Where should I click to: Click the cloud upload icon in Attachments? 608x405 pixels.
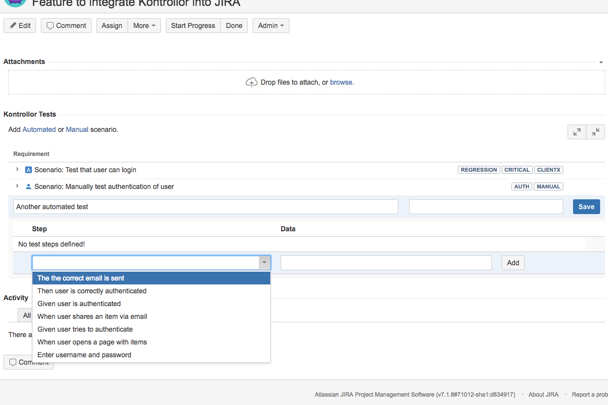[x=252, y=82]
